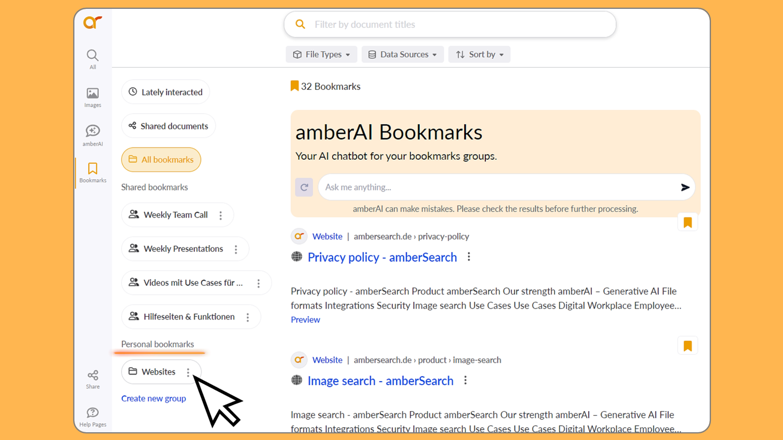Viewport: 783px width, 440px height.
Task: Show Lately interacted documents
Action: pyautogui.click(x=165, y=92)
